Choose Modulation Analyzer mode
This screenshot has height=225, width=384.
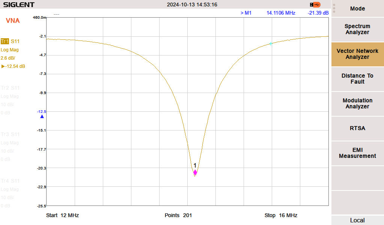357,103
